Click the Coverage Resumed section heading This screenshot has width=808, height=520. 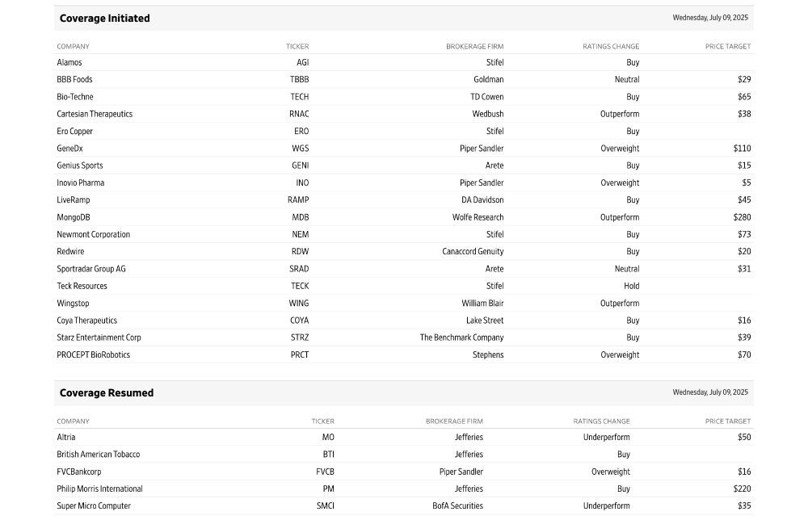click(x=106, y=392)
